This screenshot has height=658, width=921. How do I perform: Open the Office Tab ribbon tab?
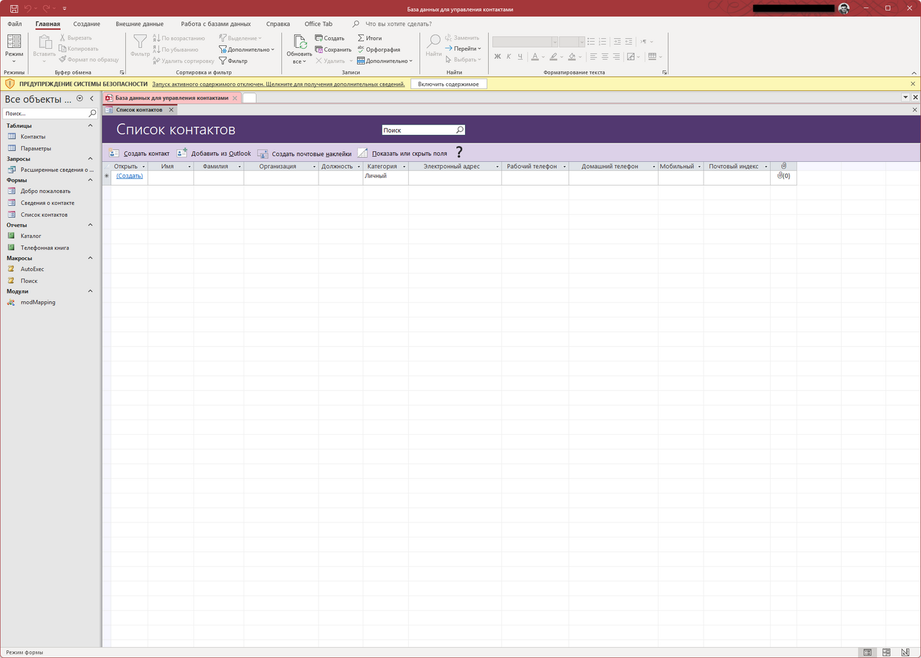[x=319, y=24]
